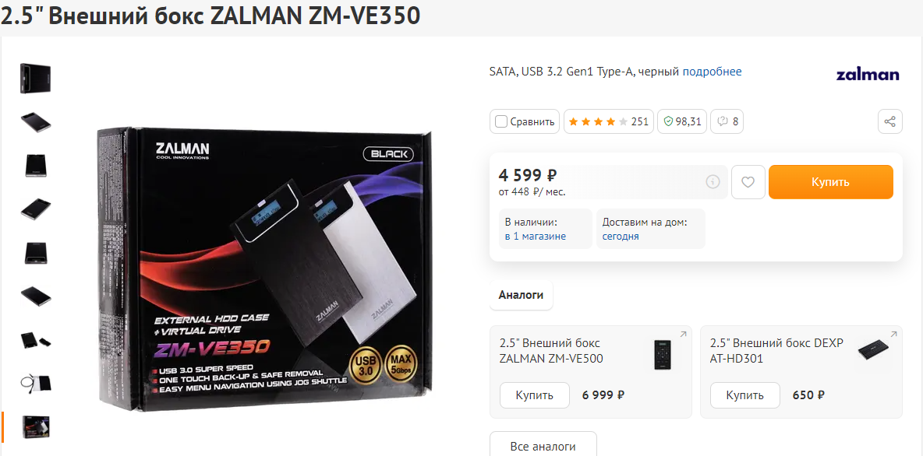Expand description via подробнее link
The image size is (923, 456).
point(712,72)
